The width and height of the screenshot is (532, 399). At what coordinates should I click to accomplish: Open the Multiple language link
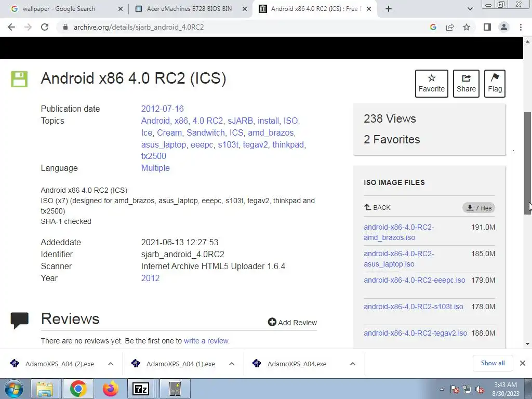155,168
